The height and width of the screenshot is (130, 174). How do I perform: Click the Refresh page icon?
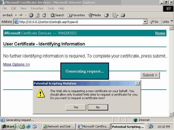(x=38, y=15)
